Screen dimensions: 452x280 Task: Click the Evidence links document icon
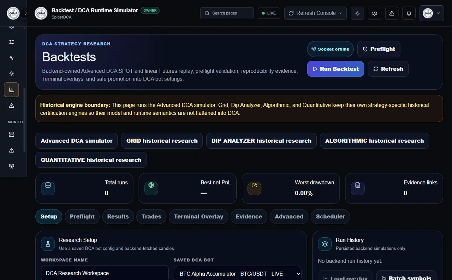[x=357, y=189]
